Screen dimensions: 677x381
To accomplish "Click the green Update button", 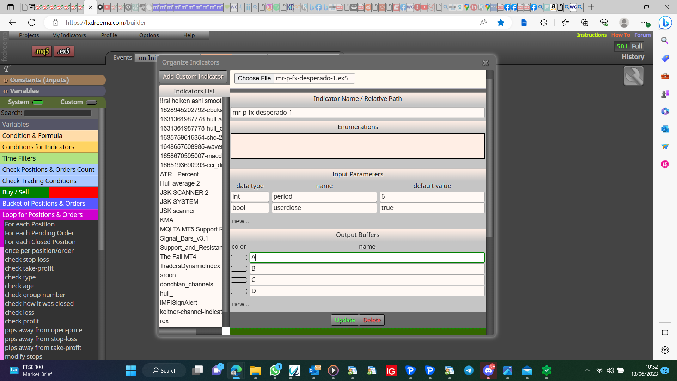I will (345, 320).
